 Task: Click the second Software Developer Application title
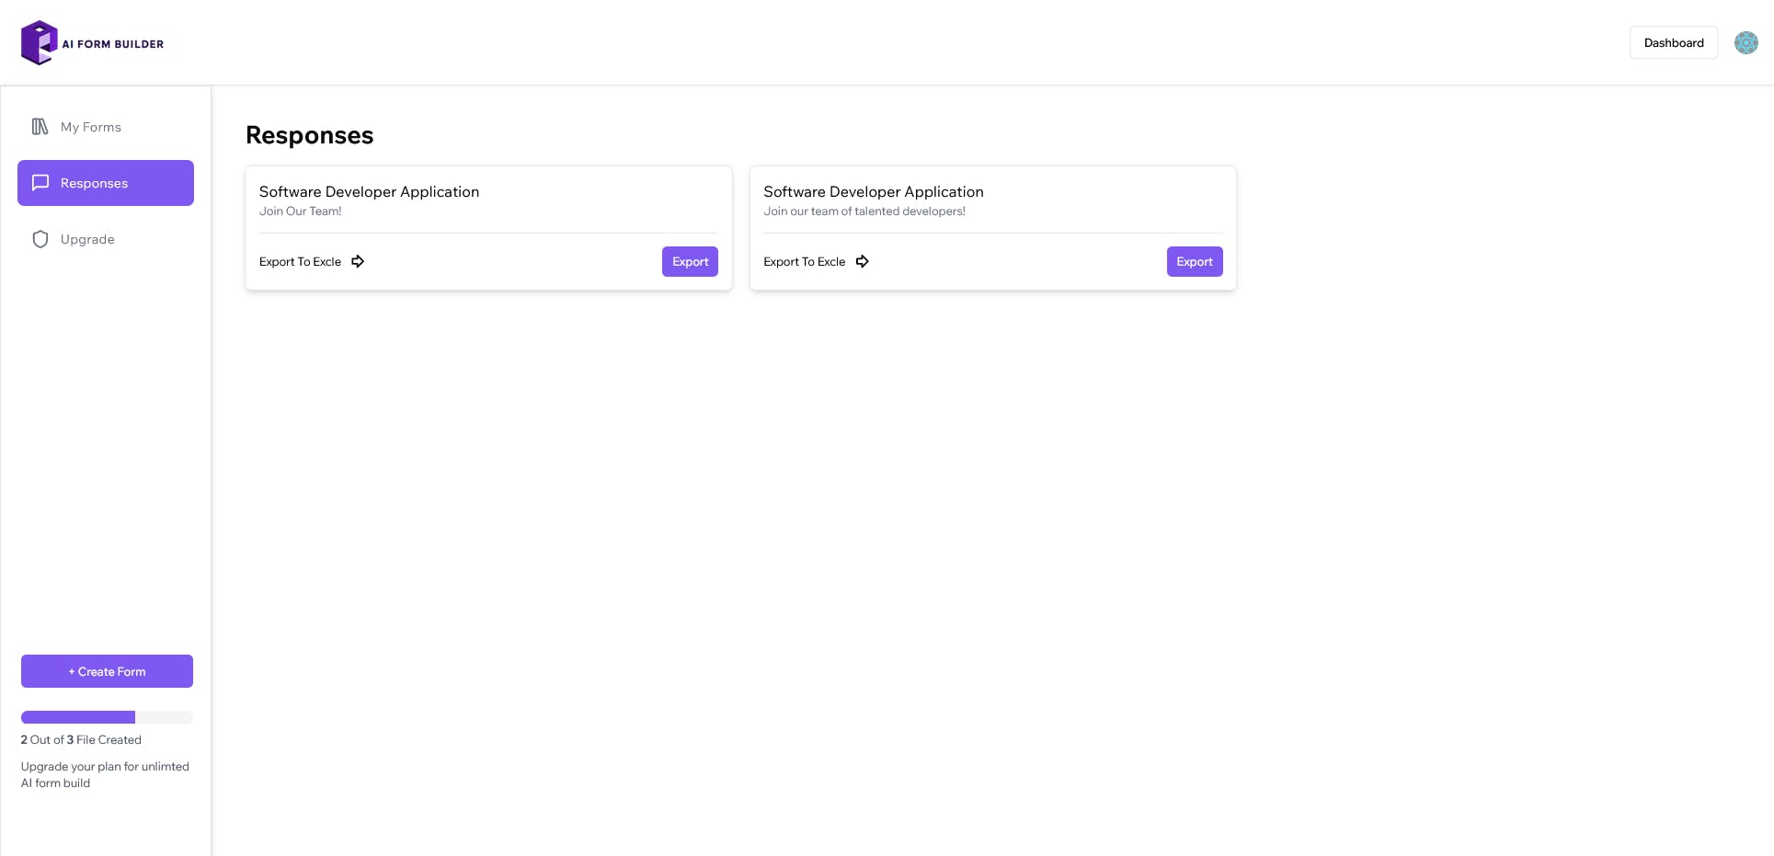point(873,191)
